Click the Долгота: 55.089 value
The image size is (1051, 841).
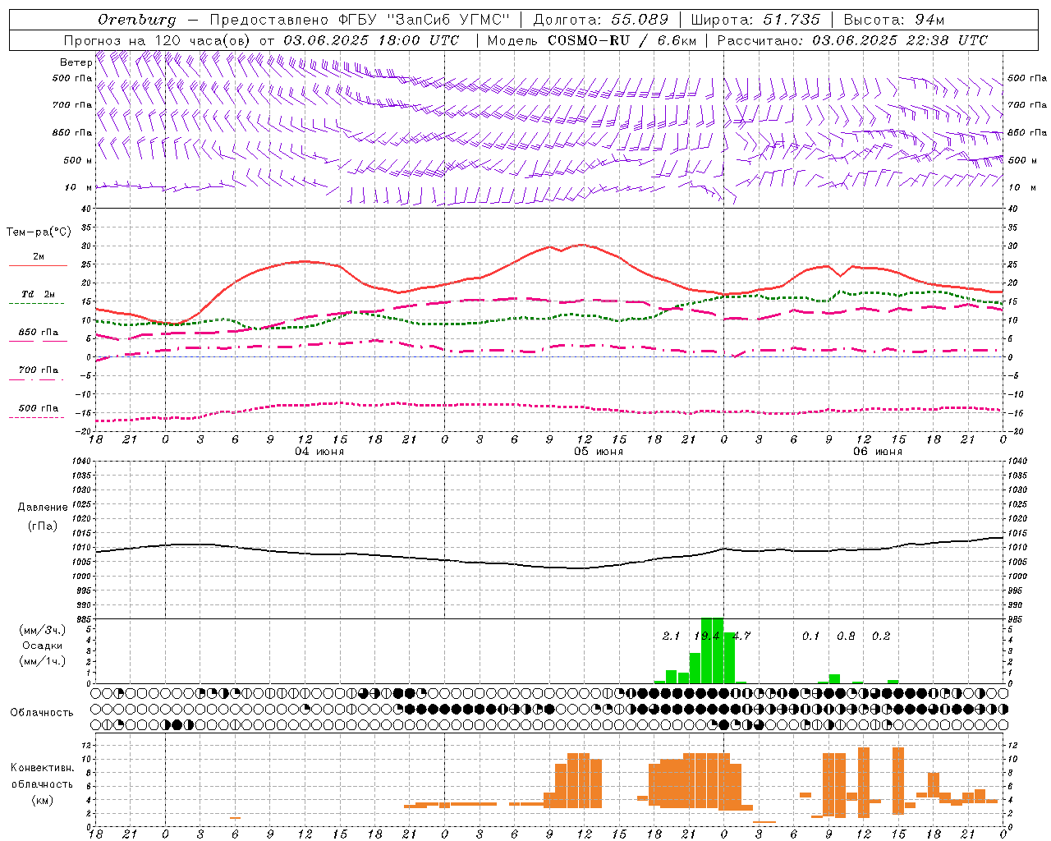(x=601, y=20)
